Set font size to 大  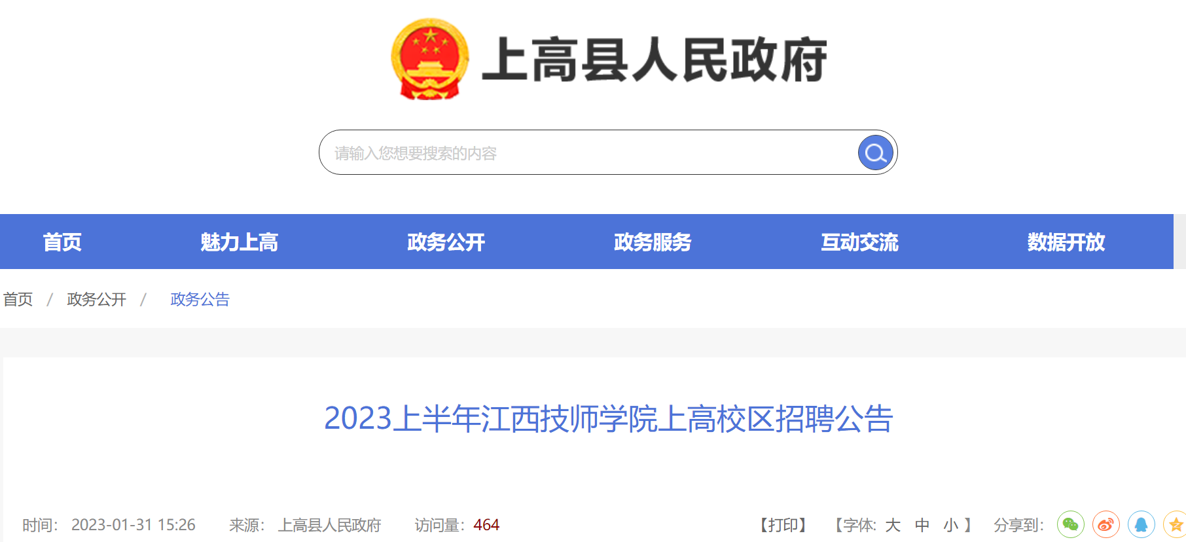[x=893, y=525]
